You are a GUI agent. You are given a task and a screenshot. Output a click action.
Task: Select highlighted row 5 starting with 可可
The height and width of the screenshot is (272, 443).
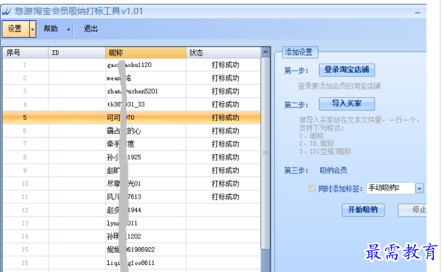(x=131, y=118)
